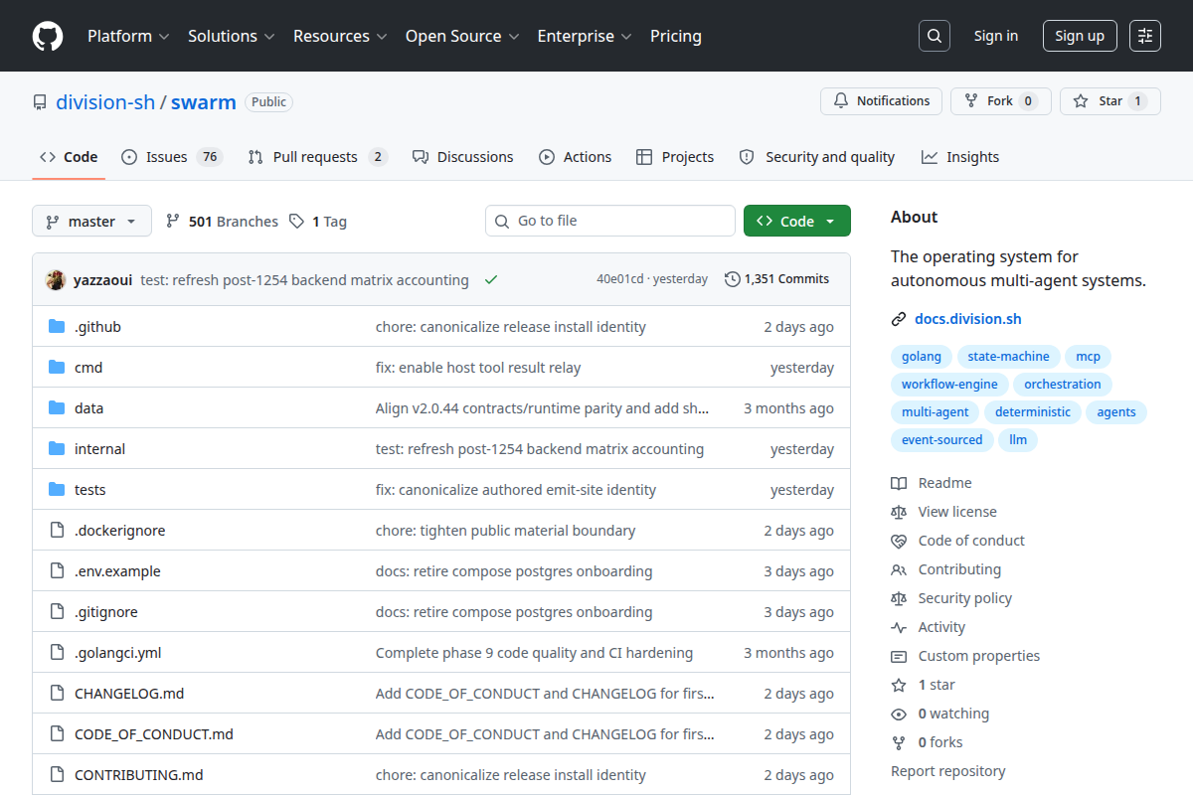Screen dimensions: 1193x795
Task: Click the folder icon for internal
Action: click(57, 449)
